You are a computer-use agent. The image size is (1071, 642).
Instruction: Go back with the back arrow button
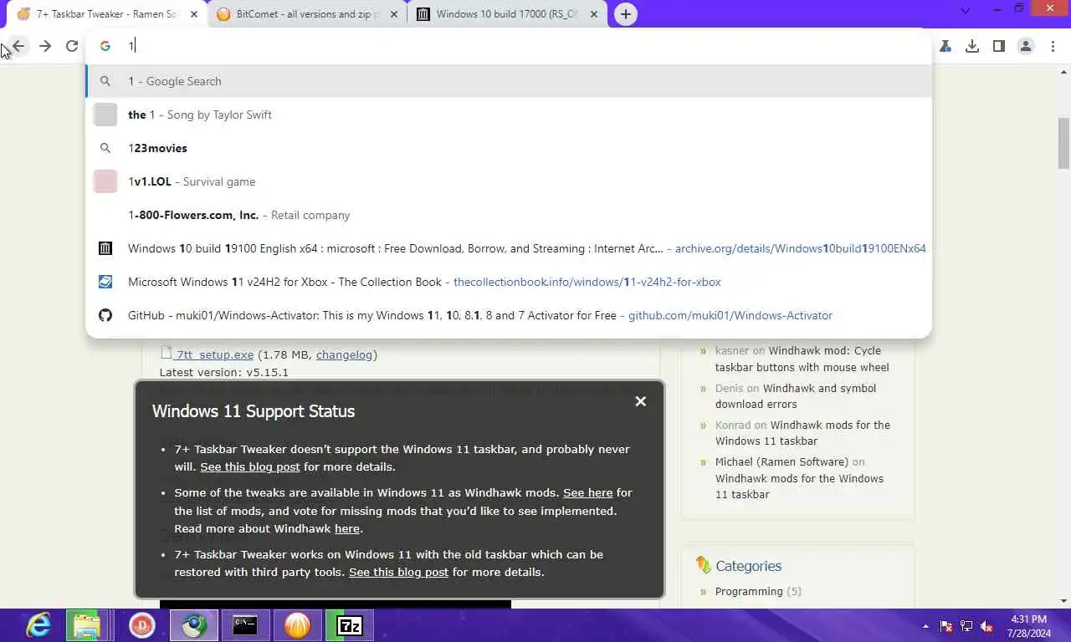coord(18,46)
